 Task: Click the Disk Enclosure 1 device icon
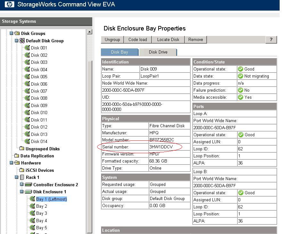click(29, 192)
